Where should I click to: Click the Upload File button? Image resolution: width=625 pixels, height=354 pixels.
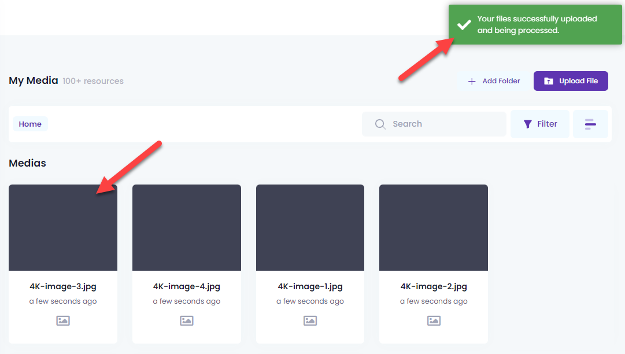tap(571, 81)
